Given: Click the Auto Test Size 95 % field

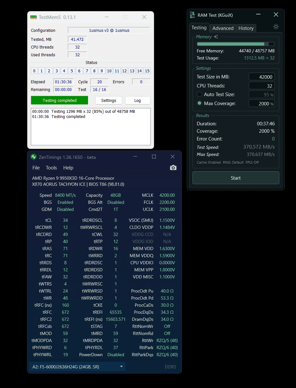Looking at the screenshot, I should [x=262, y=95].
